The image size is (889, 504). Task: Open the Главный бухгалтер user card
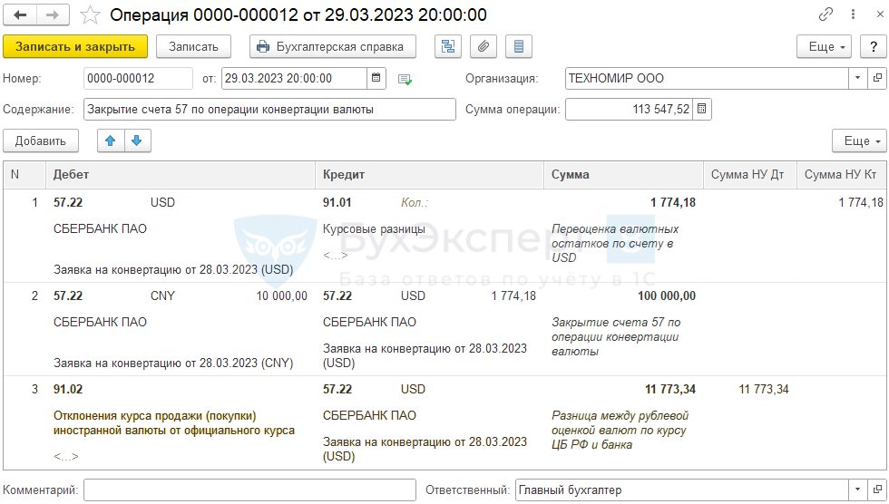[x=877, y=489]
